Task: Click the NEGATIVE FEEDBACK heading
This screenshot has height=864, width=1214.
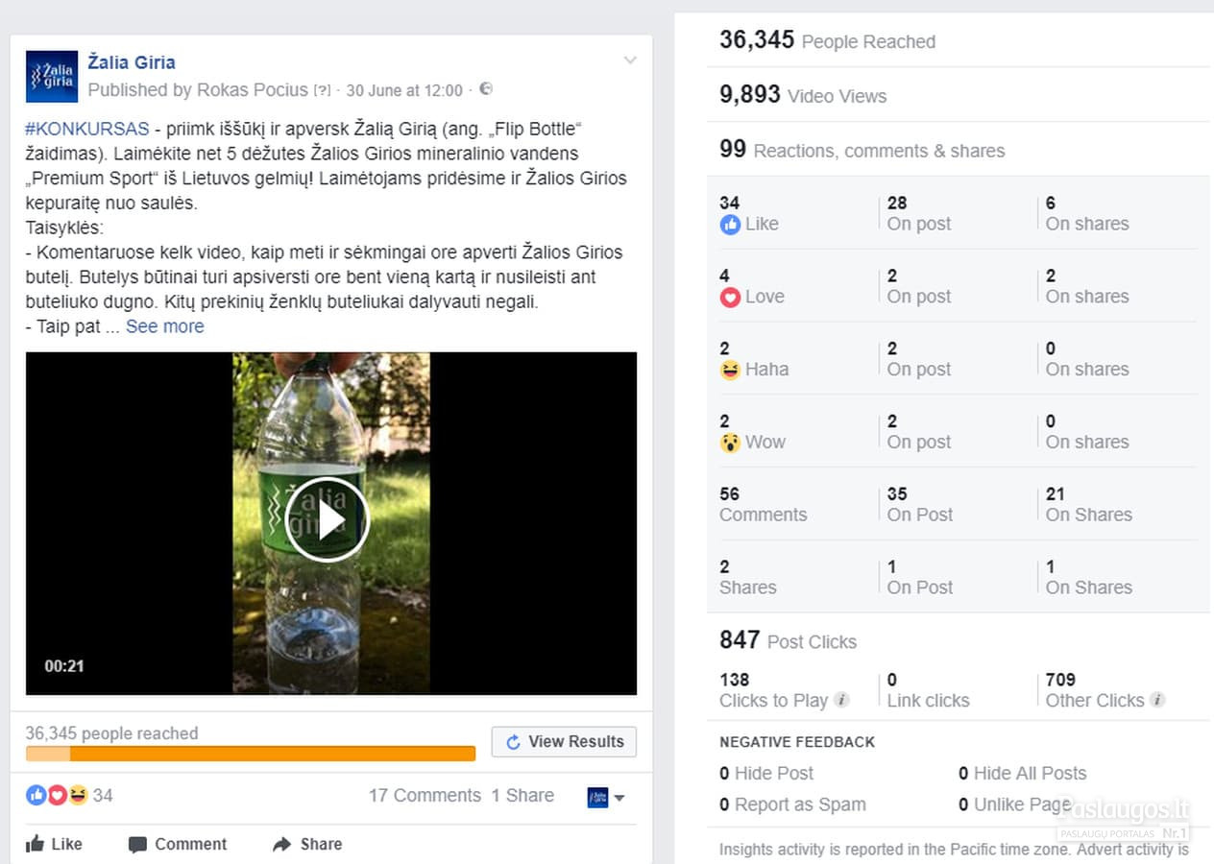Action: [x=797, y=742]
